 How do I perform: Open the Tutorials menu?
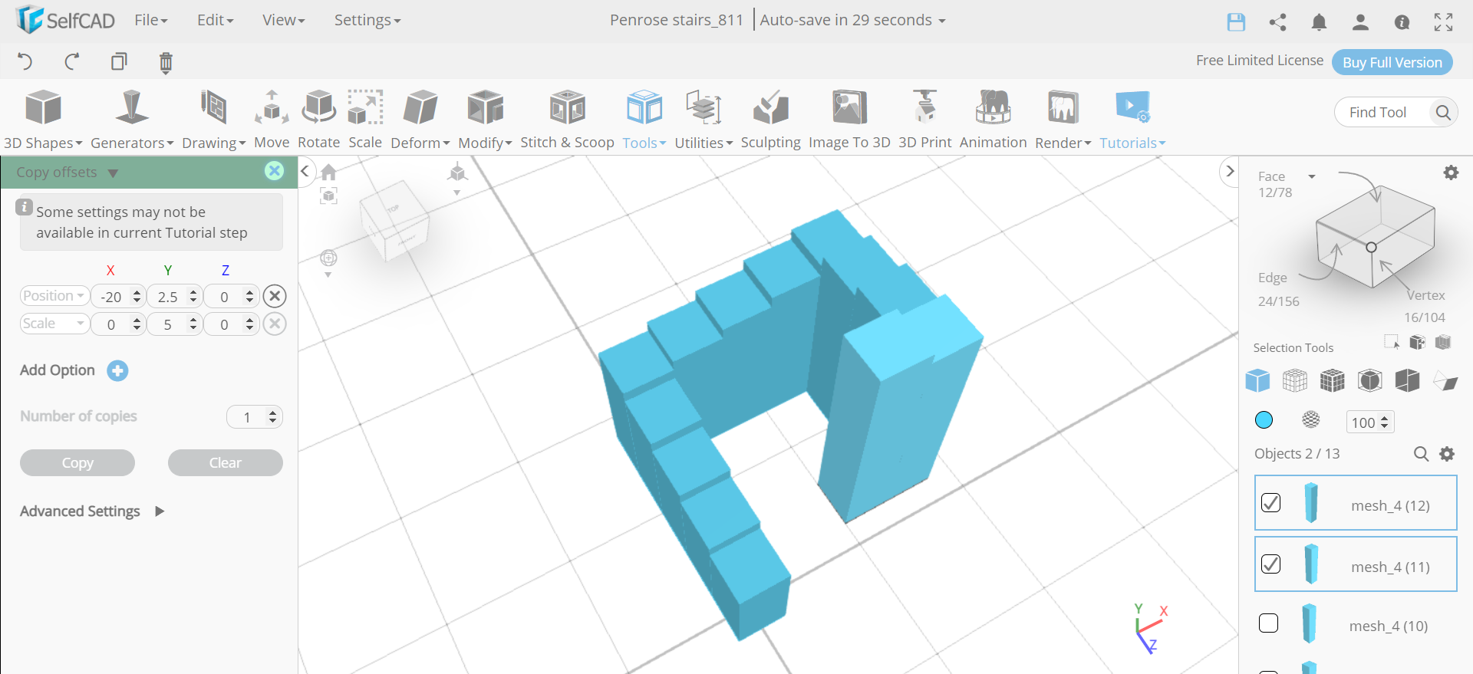(1132, 120)
